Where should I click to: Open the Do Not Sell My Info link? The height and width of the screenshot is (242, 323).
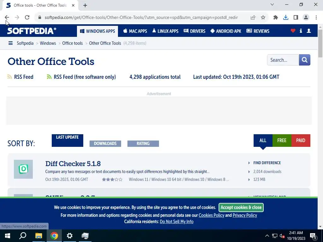(x=177, y=222)
